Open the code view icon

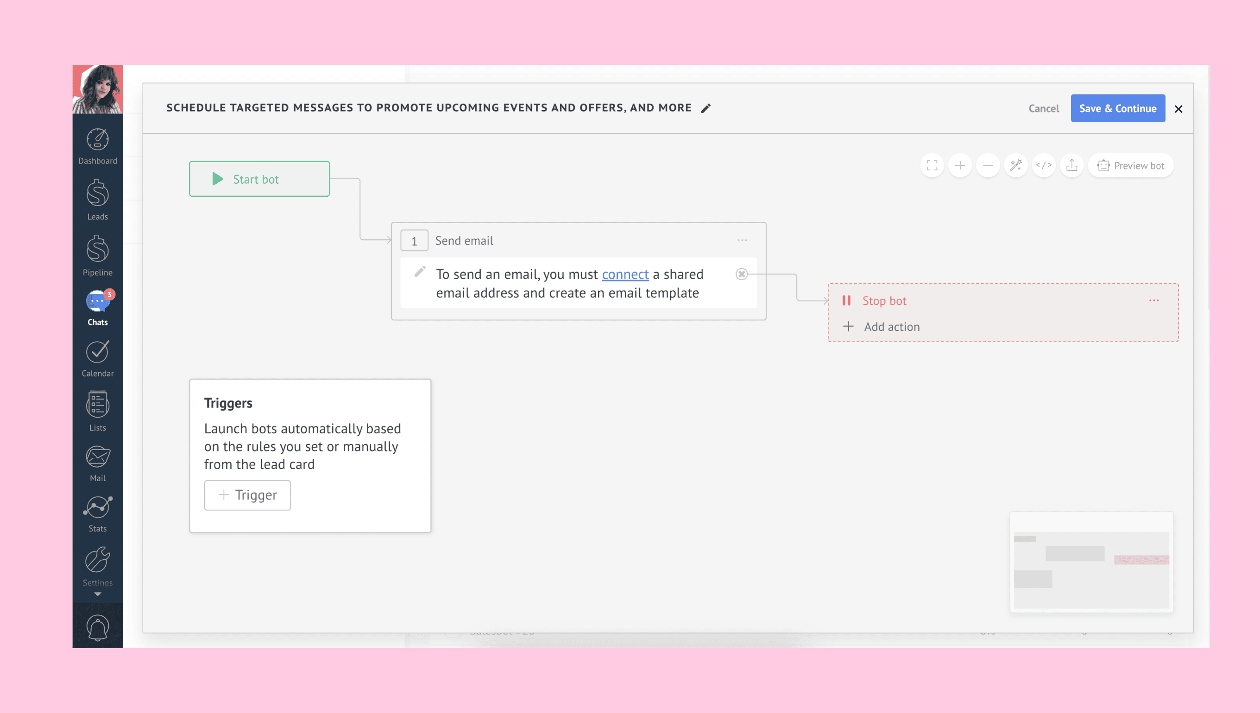point(1044,166)
